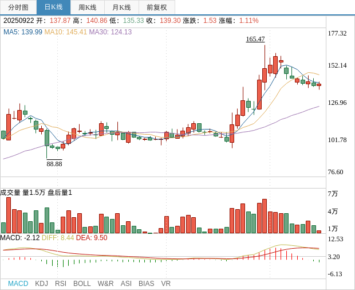Click the 前复权 adjustment option
Screen dimensions: 355x290
[157, 7]
